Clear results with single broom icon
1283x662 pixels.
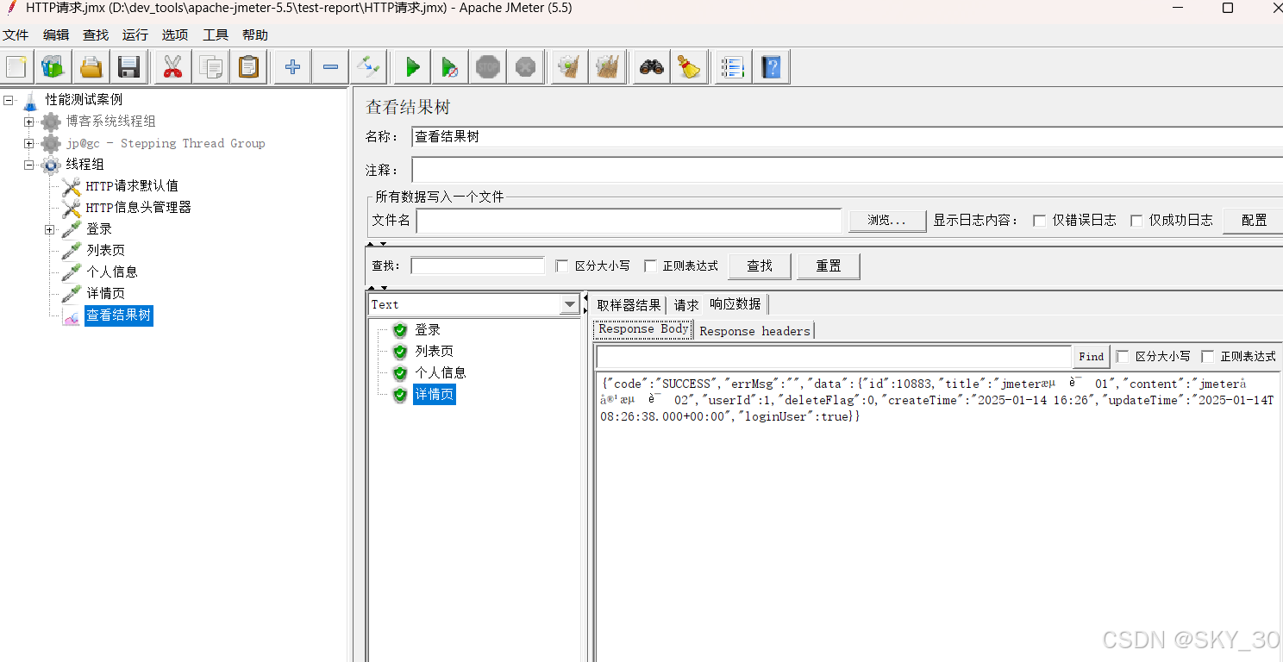(569, 66)
